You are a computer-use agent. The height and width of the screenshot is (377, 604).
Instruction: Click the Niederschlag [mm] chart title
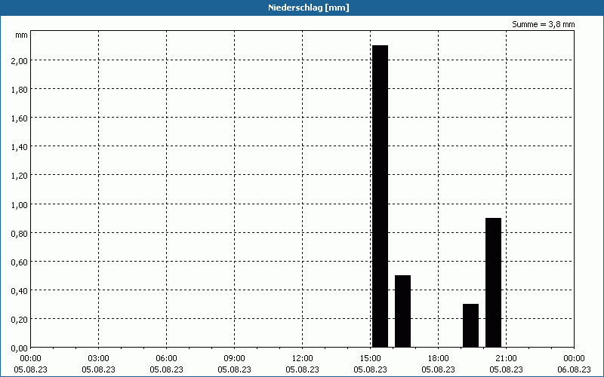(309, 8)
